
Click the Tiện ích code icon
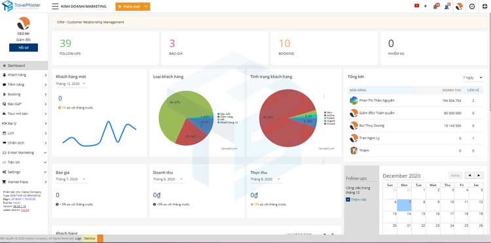(x=5, y=163)
